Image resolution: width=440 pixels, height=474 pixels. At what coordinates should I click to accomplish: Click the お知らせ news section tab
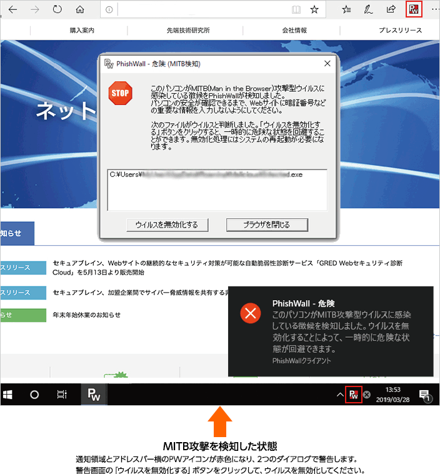click(17, 233)
